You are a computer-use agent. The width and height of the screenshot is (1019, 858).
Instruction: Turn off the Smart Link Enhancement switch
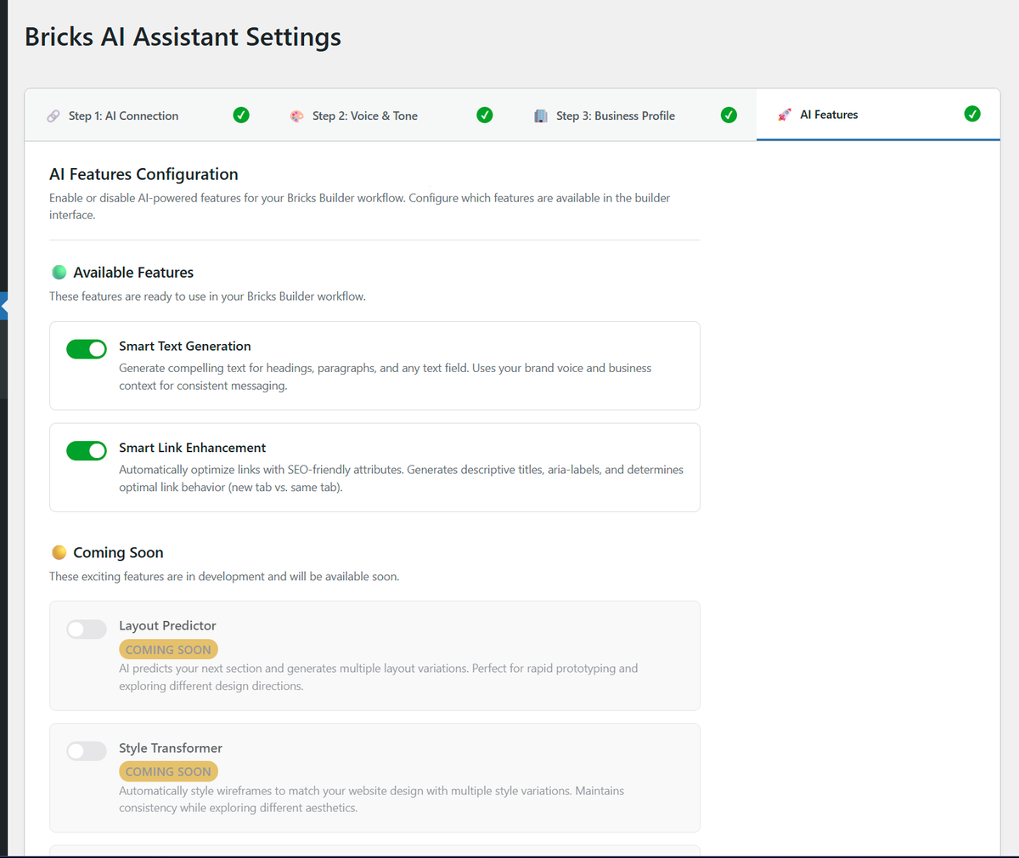tap(87, 450)
